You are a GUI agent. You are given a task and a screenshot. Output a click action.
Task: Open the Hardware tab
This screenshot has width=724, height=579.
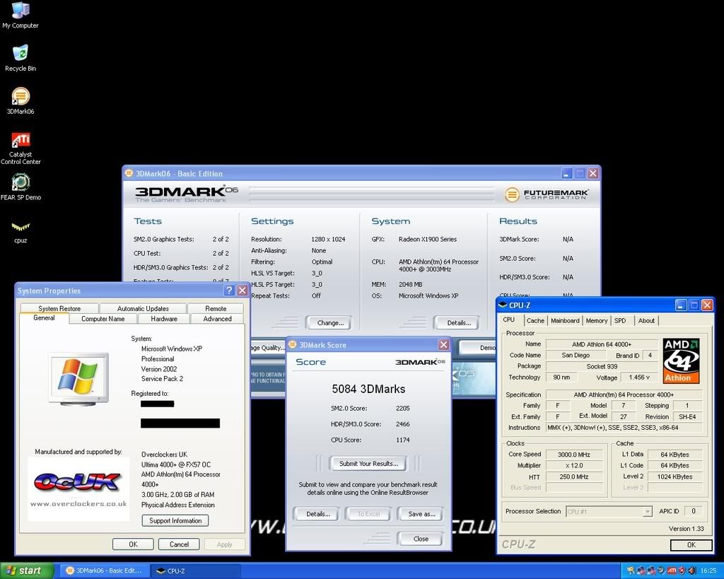coord(164,319)
